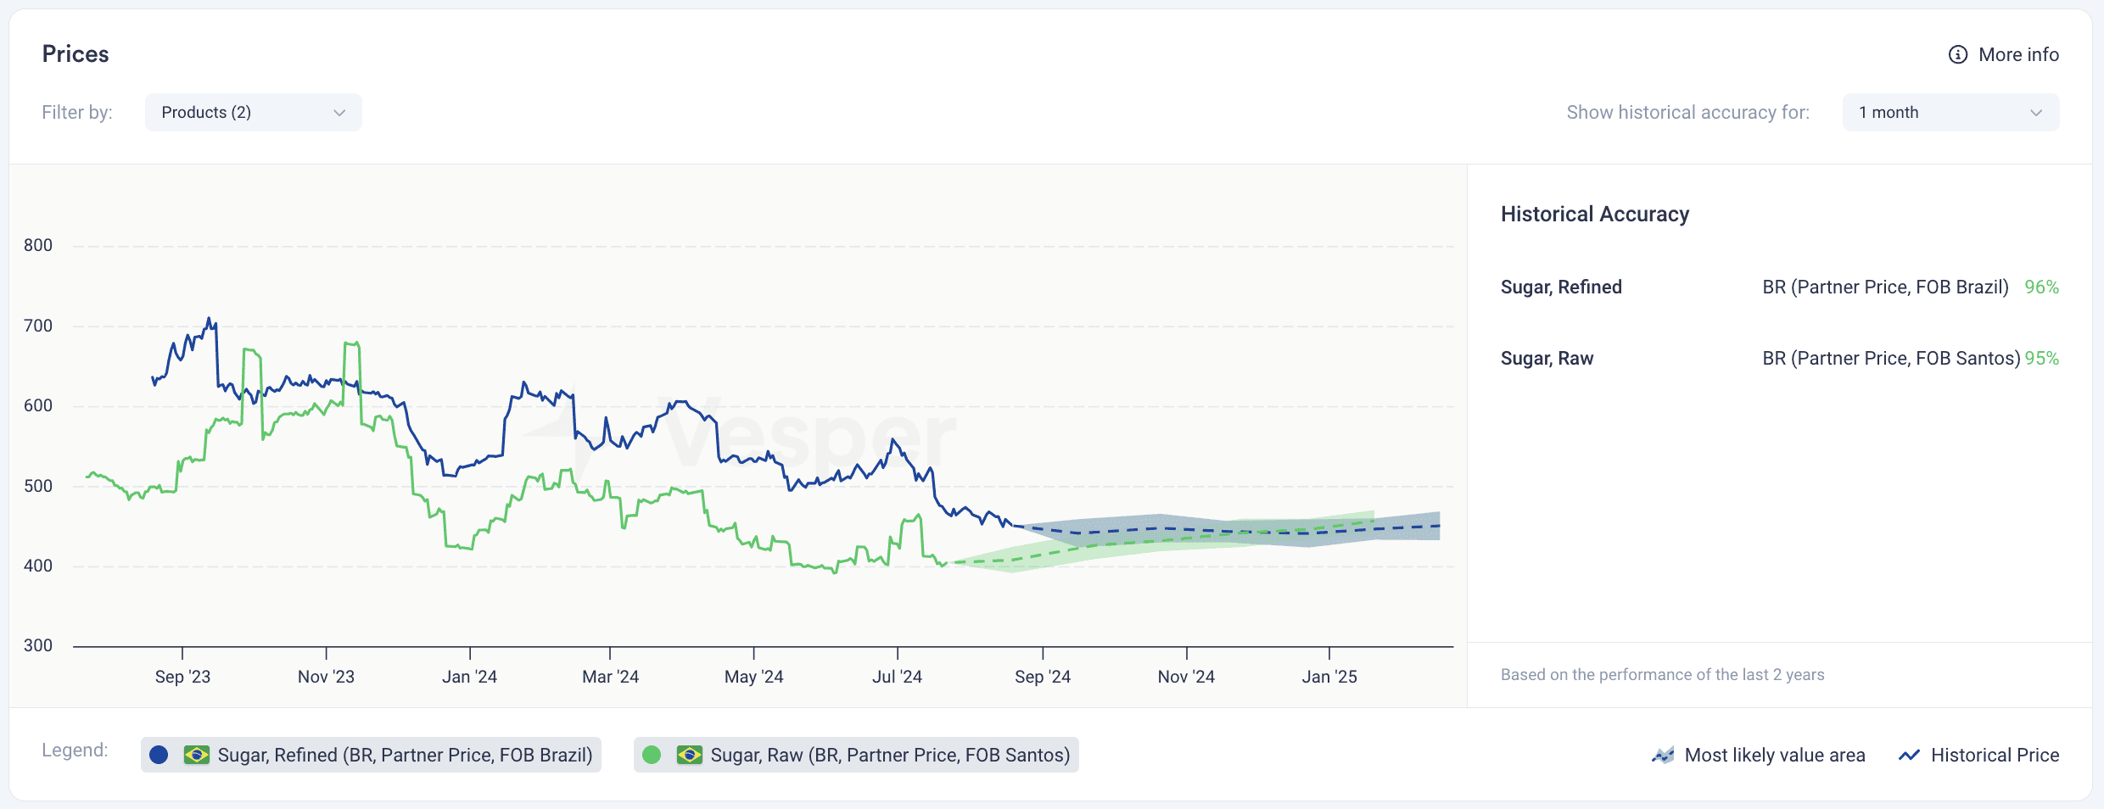Click the More info circle icon
Image resolution: width=2104 pixels, height=809 pixels.
click(x=1958, y=54)
